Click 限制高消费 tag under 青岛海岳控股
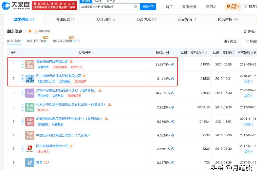The width and height of the screenshot is (257, 176). (x=60, y=67)
